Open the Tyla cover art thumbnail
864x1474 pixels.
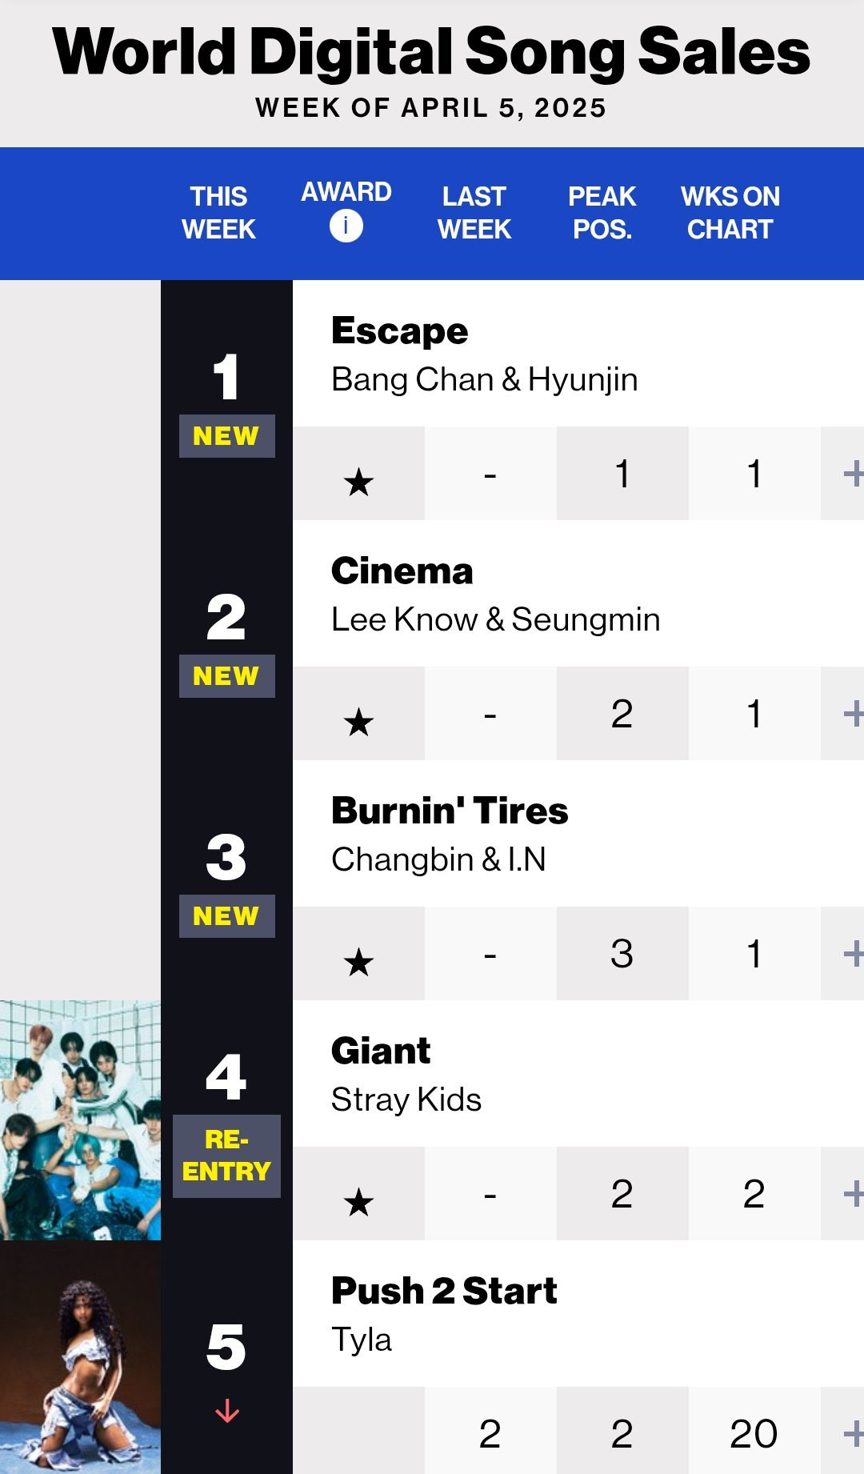tap(80, 1357)
